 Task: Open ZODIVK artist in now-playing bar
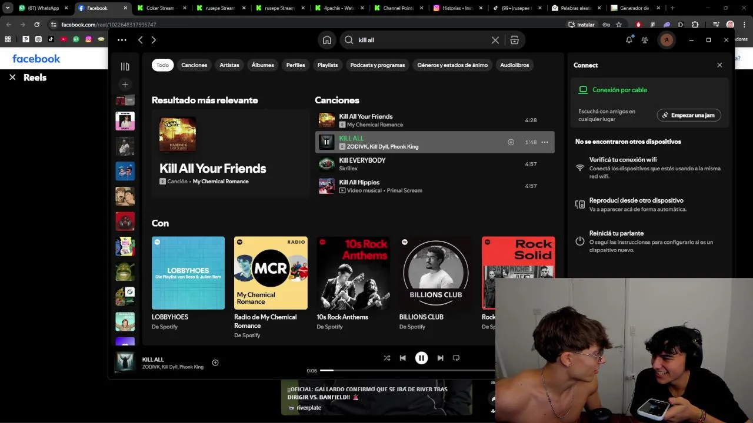pyautogui.click(x=151, y=367)
